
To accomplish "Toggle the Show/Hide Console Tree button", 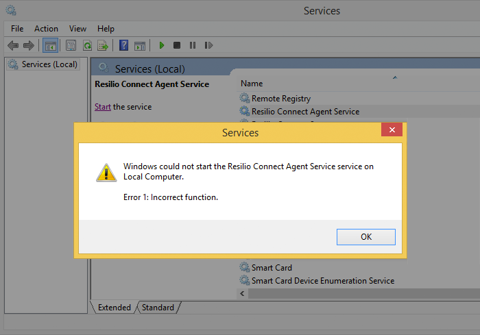I will 50,45.
